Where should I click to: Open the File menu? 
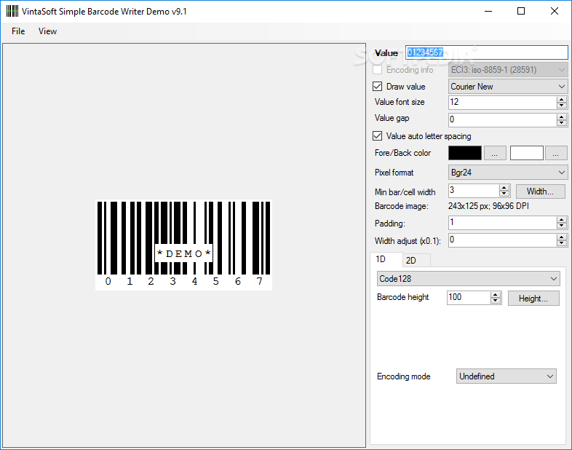tap(18, 31)
